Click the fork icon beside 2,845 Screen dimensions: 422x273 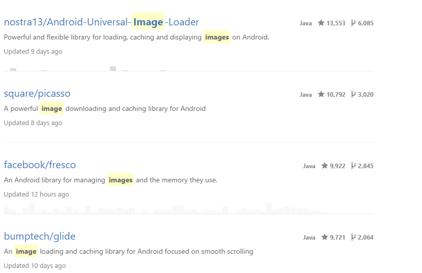[x=353, y=166]
